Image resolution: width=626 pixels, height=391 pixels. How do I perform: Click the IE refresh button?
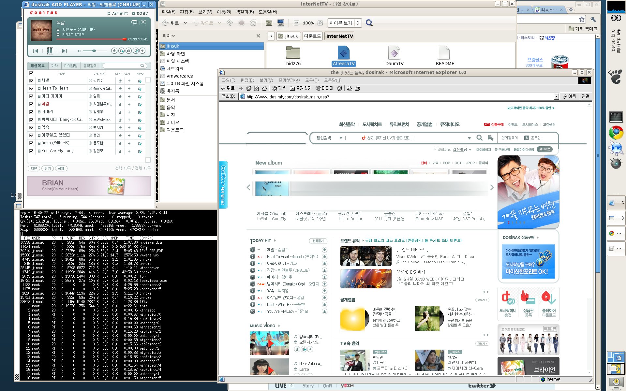[256, 88]
